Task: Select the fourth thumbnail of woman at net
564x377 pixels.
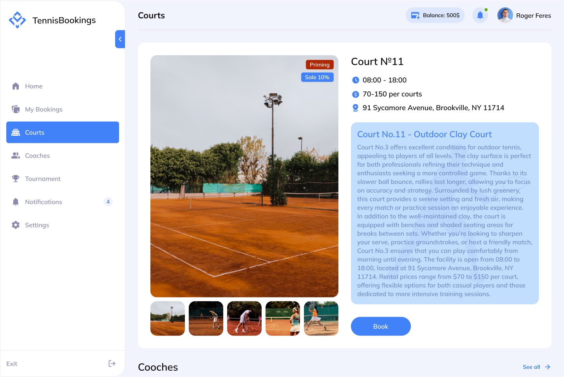Action: click(x=283, y=319)
